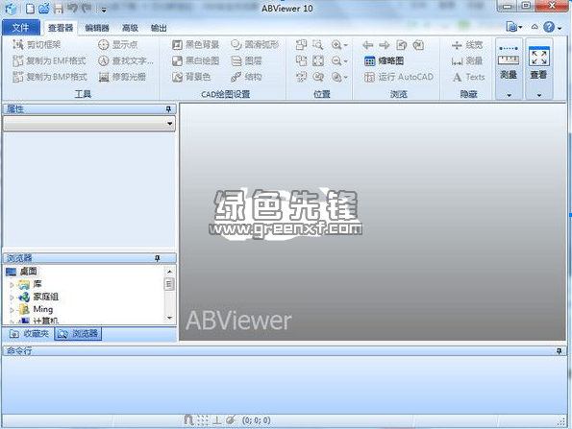Viewport: 572px width, 429px height.
Task: Open the bottom zoom scale dropdown arrow
Action: [x=345, y=77]
